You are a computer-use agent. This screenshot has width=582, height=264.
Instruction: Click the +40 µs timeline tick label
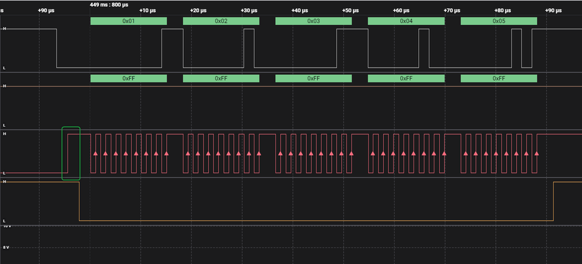point(300,11)
